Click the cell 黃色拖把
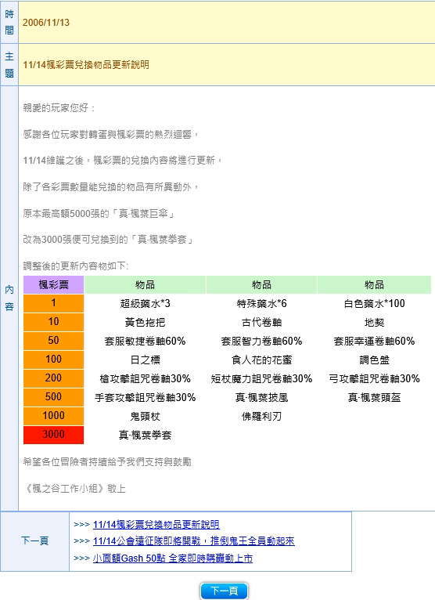The width and height of the screenshot is (435, 600). [146, 322]
